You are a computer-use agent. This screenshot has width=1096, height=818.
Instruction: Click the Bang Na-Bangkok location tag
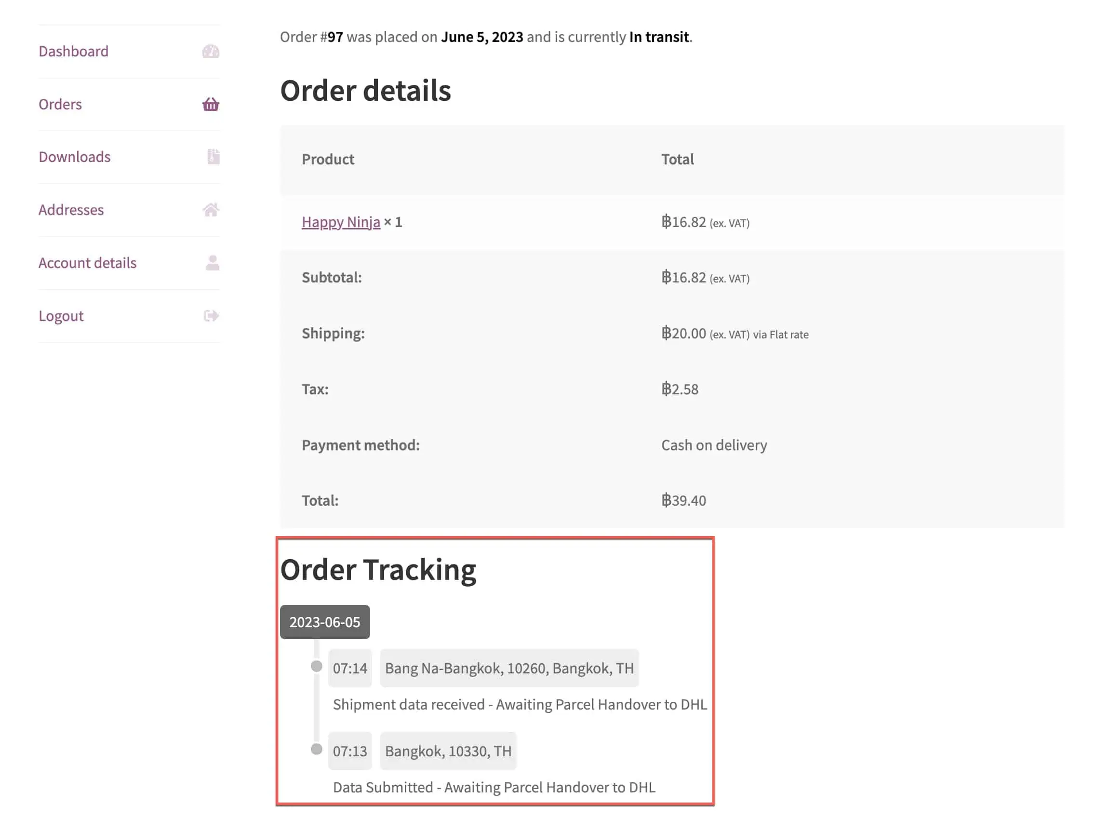point(509,669)
